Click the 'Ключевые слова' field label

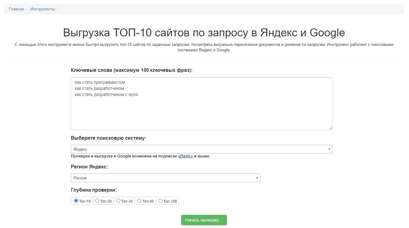tap(132, 70)
